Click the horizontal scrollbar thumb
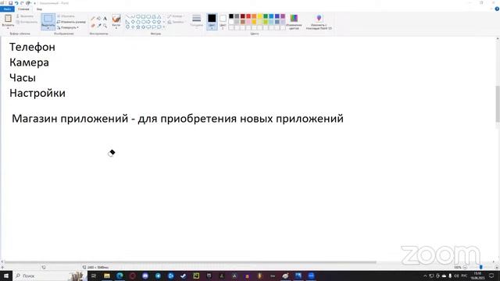The image size is (500, 281). 190,262
